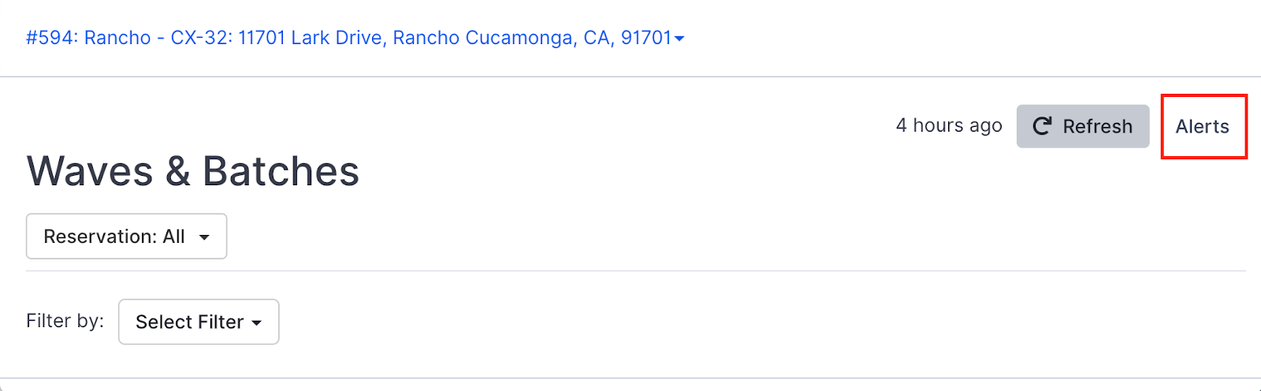Screen dimensions: 1261x391
Task: Click the word Refresh on the gray button
Action: click(1097, 126)
